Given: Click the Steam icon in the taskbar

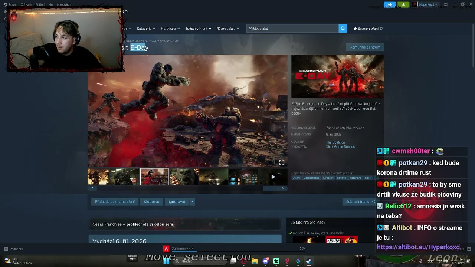Looking at the screenshot, I should pos(309,261).
